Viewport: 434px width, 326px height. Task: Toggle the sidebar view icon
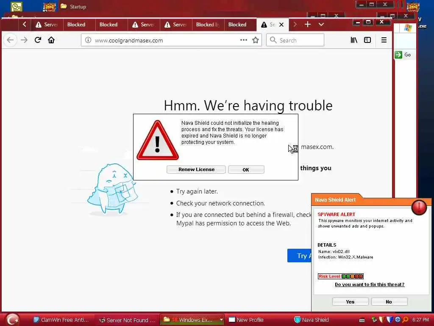click(367, 40)
